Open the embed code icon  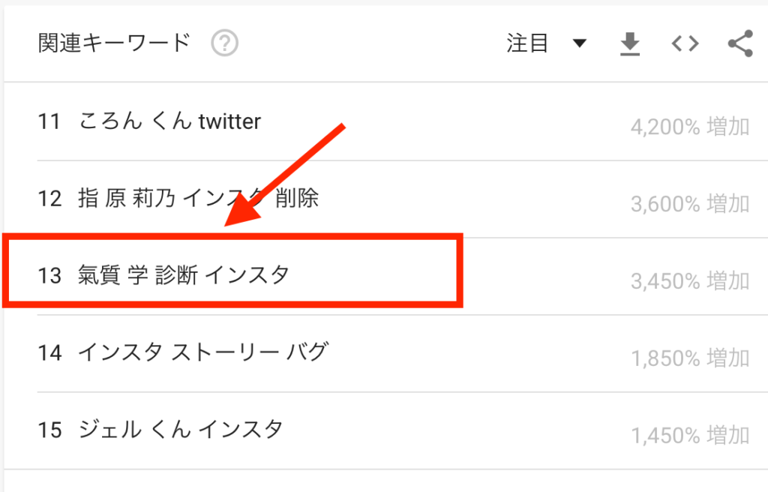point(685,43)
